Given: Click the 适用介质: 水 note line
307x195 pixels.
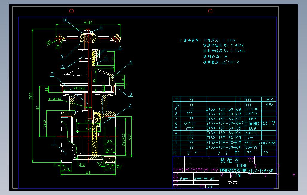Looking at the screenshot, I should [x=215, y=57].
